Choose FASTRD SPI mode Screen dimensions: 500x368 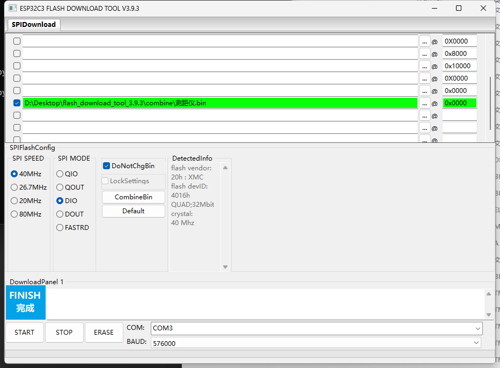pos(73,227)
